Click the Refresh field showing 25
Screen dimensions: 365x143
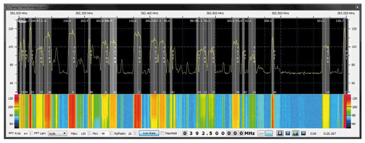click(x=130, y=133)
